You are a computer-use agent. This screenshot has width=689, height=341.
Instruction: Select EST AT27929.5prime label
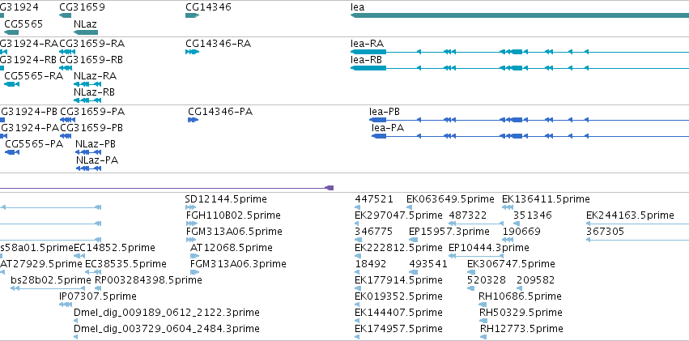(41, 264)
